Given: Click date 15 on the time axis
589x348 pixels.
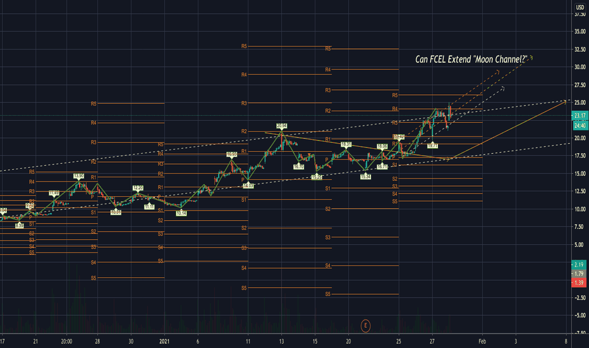Looking at the screenshot, I should pyautogui.click(x=315, y=342).
